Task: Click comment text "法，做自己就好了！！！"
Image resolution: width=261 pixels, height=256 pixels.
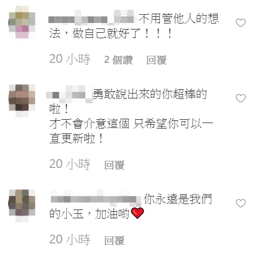Action: [x=111, y=33]
